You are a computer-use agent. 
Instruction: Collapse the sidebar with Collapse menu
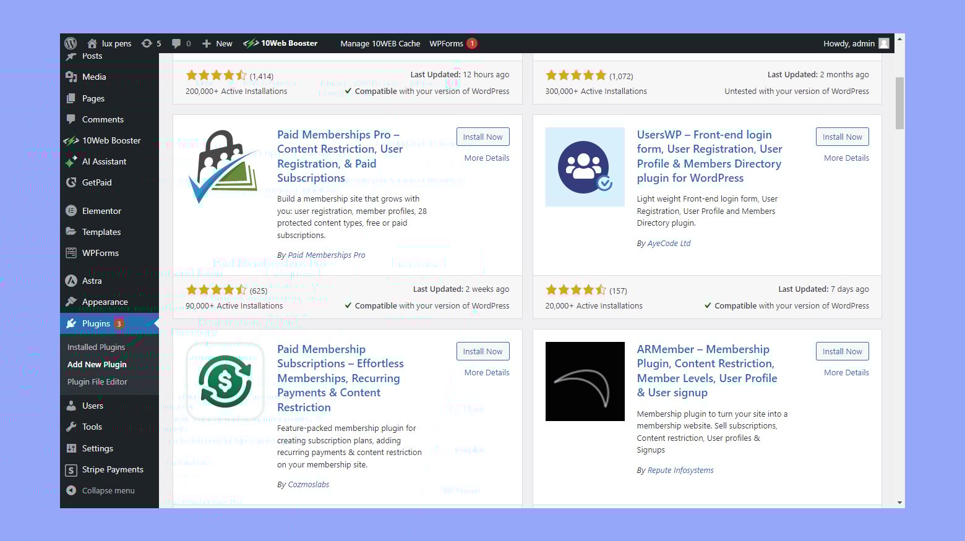108,490
